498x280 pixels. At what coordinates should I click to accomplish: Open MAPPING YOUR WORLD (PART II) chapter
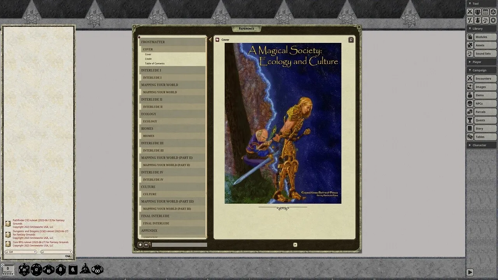[172, 158]
